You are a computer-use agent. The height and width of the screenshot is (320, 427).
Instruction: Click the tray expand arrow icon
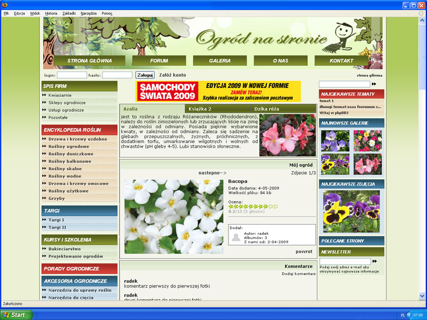click(x=409, y=315)
